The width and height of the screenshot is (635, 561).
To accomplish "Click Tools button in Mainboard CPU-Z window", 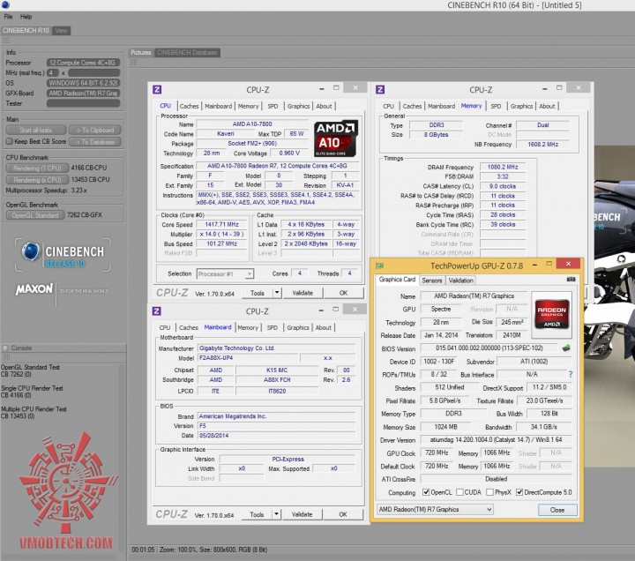I will pyautogui.click(x=257, y=514).
